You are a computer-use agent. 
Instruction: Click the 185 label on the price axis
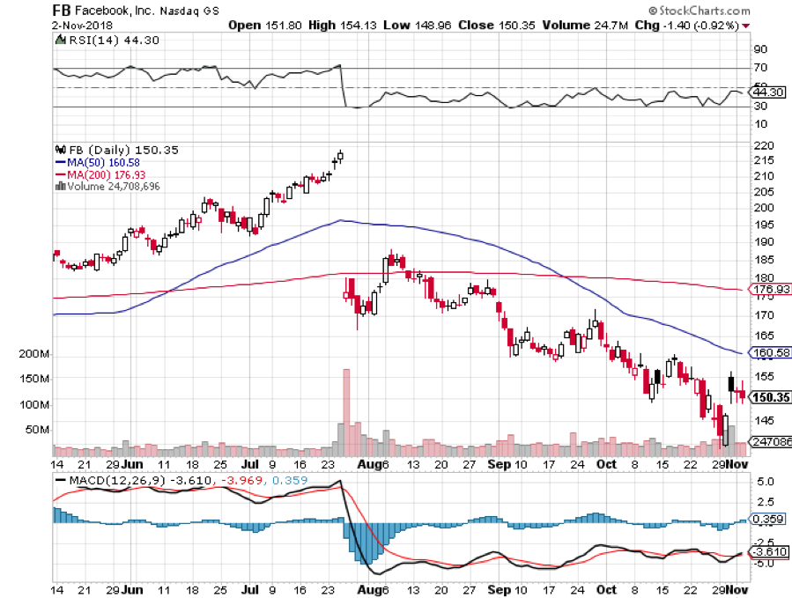click(x=764, y=260)
